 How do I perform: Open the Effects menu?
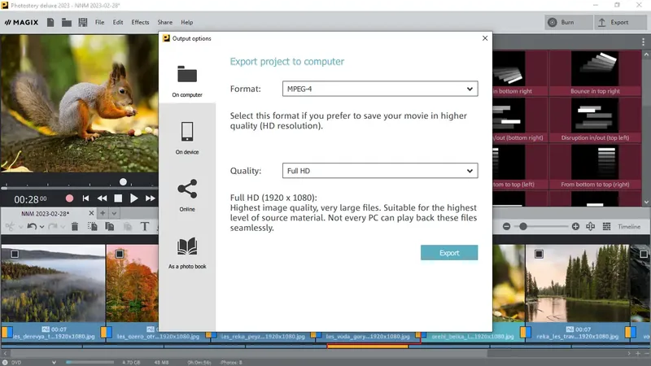pyautogui.click(x=140, y=23)
